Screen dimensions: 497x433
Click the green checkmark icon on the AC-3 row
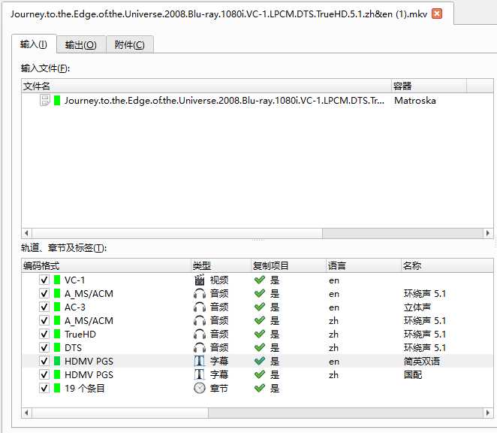pos(260,307)
